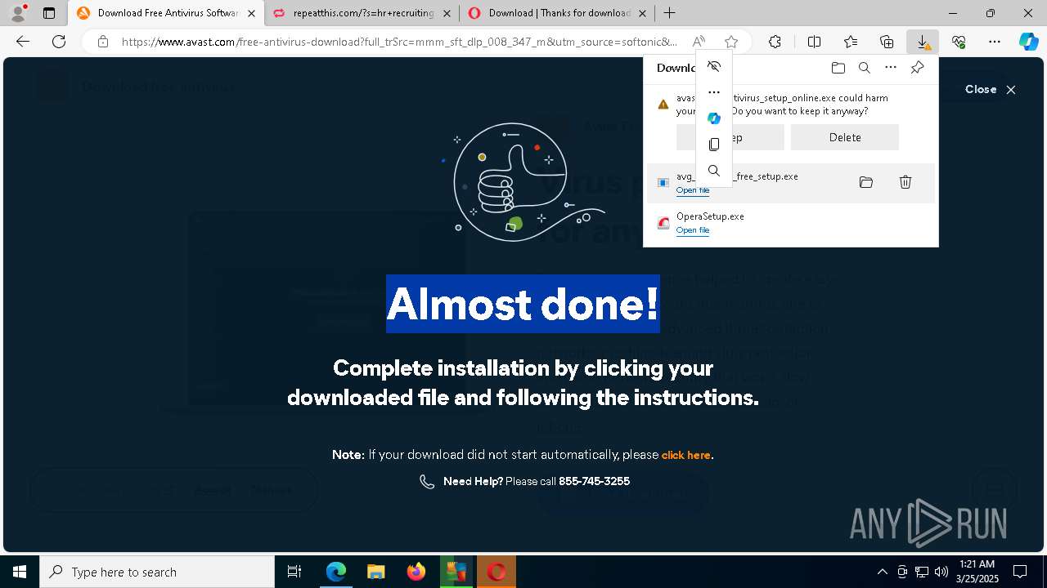Image resolution: width=1047 pixels, height=588 pixels.
Task: Open Browser essentials heart icon
Action: click(x=959, y=42)
